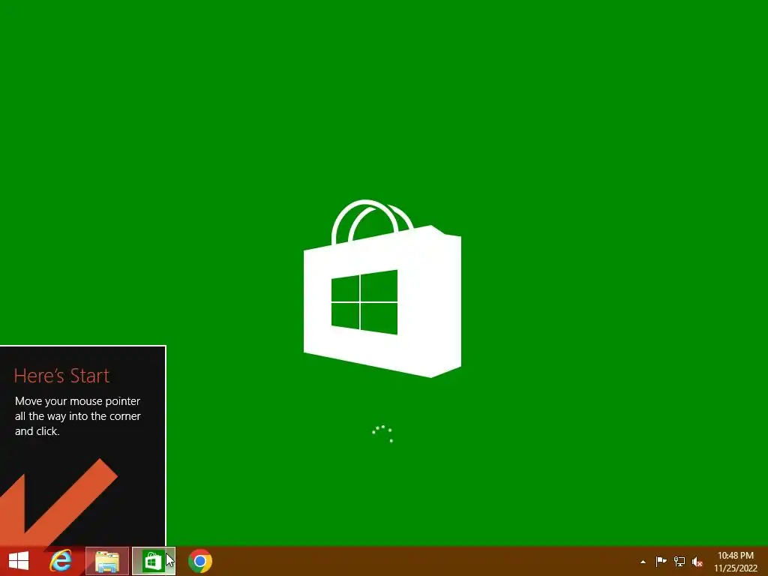Image resolution: width=768 pixels, height=576 pixels.
Task: Show hidden system tray icons
Action: tap(643, 562)
